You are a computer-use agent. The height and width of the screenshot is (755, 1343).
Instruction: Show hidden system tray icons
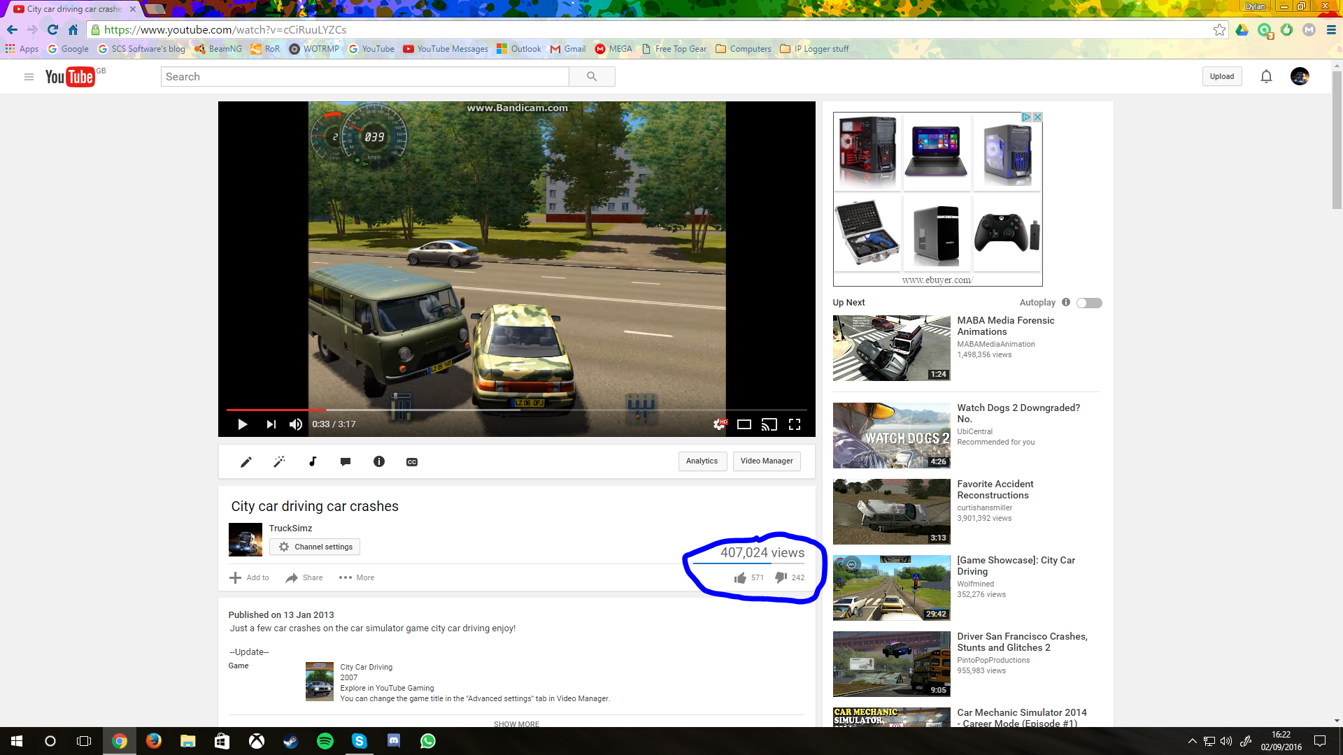tap(1192, 741)
